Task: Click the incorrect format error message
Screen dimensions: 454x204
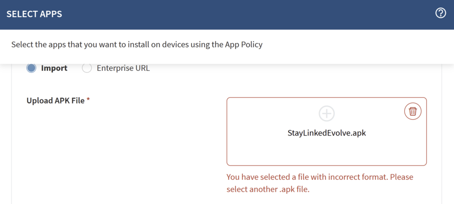Action: [320, 177]
